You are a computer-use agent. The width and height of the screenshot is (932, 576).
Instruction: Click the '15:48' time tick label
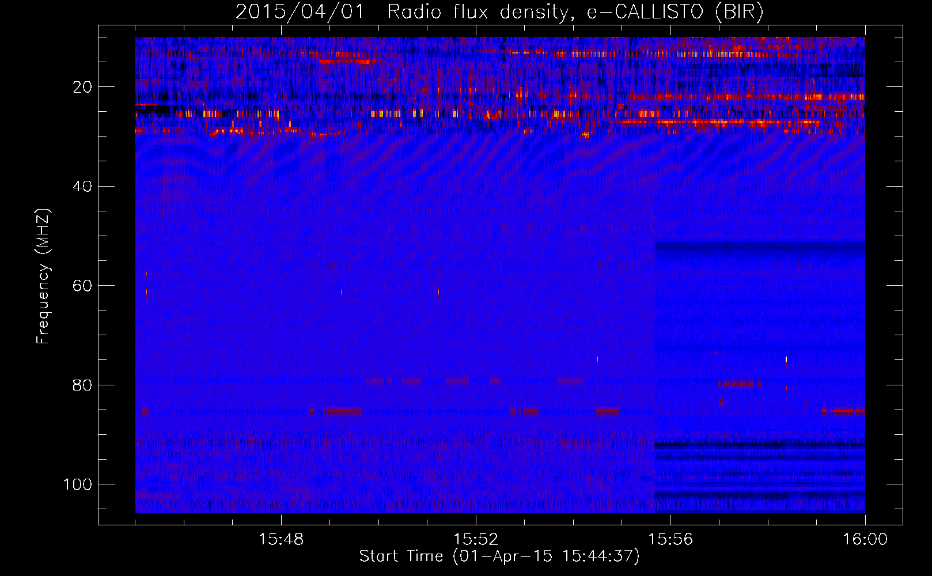pos(281,540)
